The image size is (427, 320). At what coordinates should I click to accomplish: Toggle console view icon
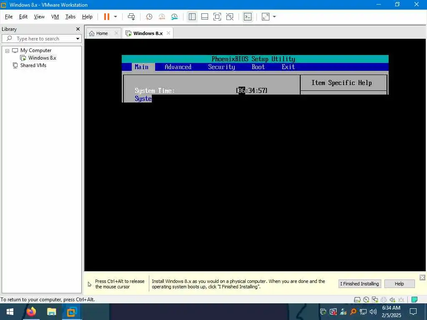pos(248,17)
